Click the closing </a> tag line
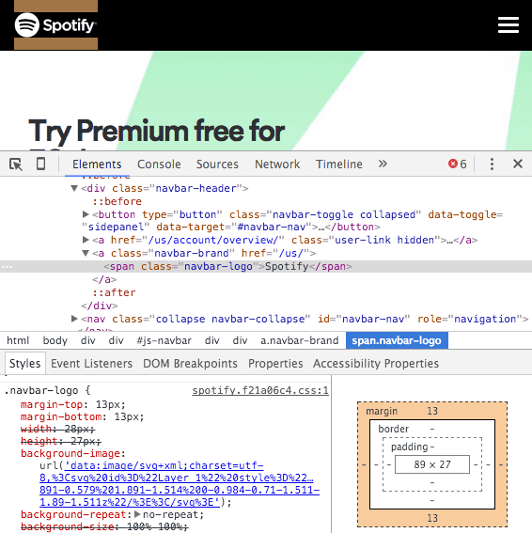532x533 pixels. click(104, 279)
